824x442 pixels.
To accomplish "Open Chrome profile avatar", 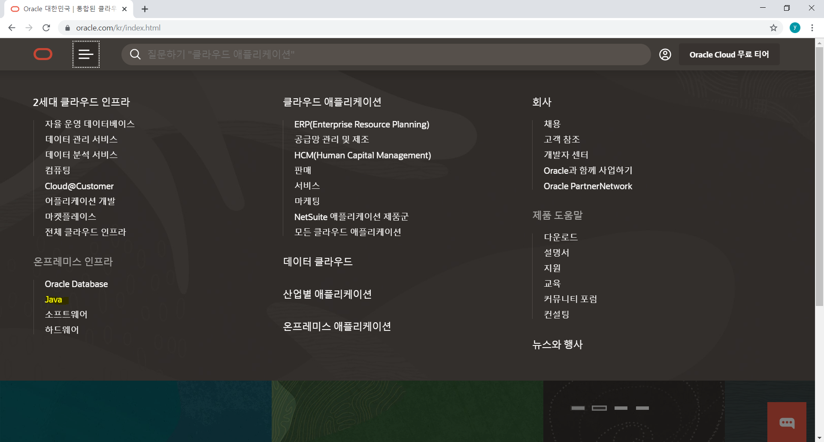I will (795, 28).
